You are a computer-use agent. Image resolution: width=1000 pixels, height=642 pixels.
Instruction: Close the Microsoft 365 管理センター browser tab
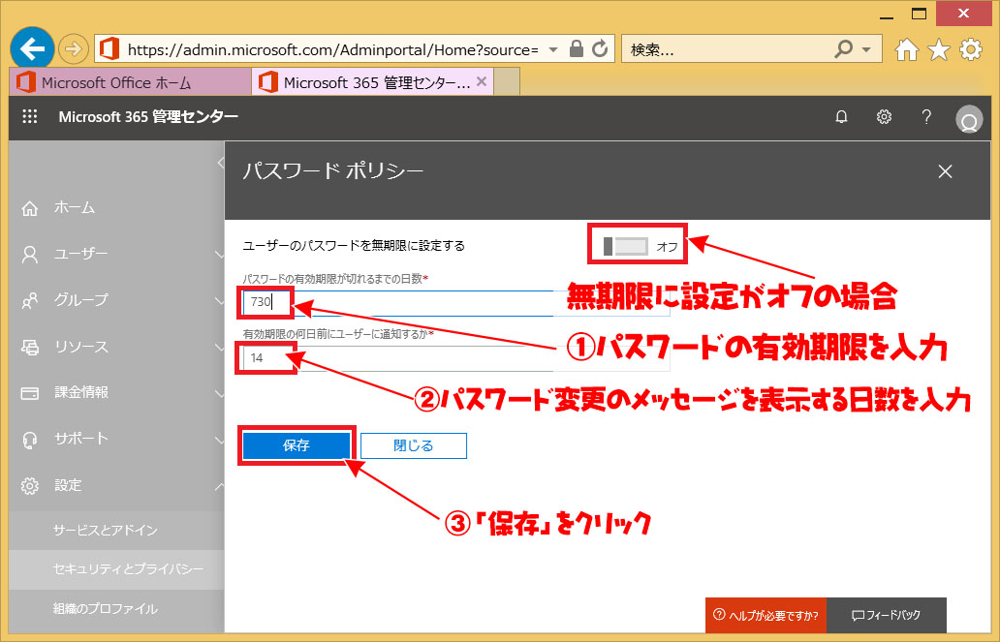[x=482, y=81]
